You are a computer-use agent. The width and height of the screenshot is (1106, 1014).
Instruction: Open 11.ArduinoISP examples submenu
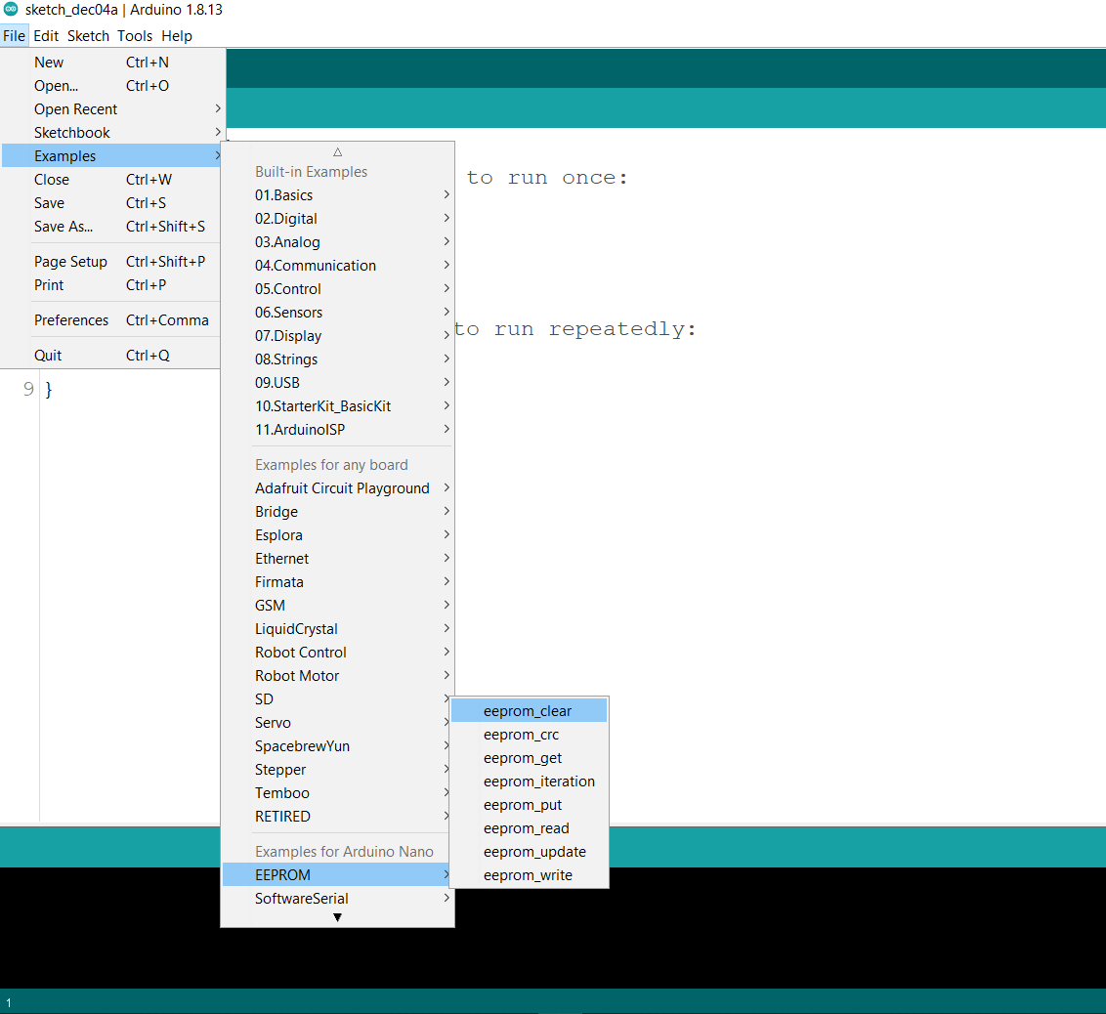337,430
